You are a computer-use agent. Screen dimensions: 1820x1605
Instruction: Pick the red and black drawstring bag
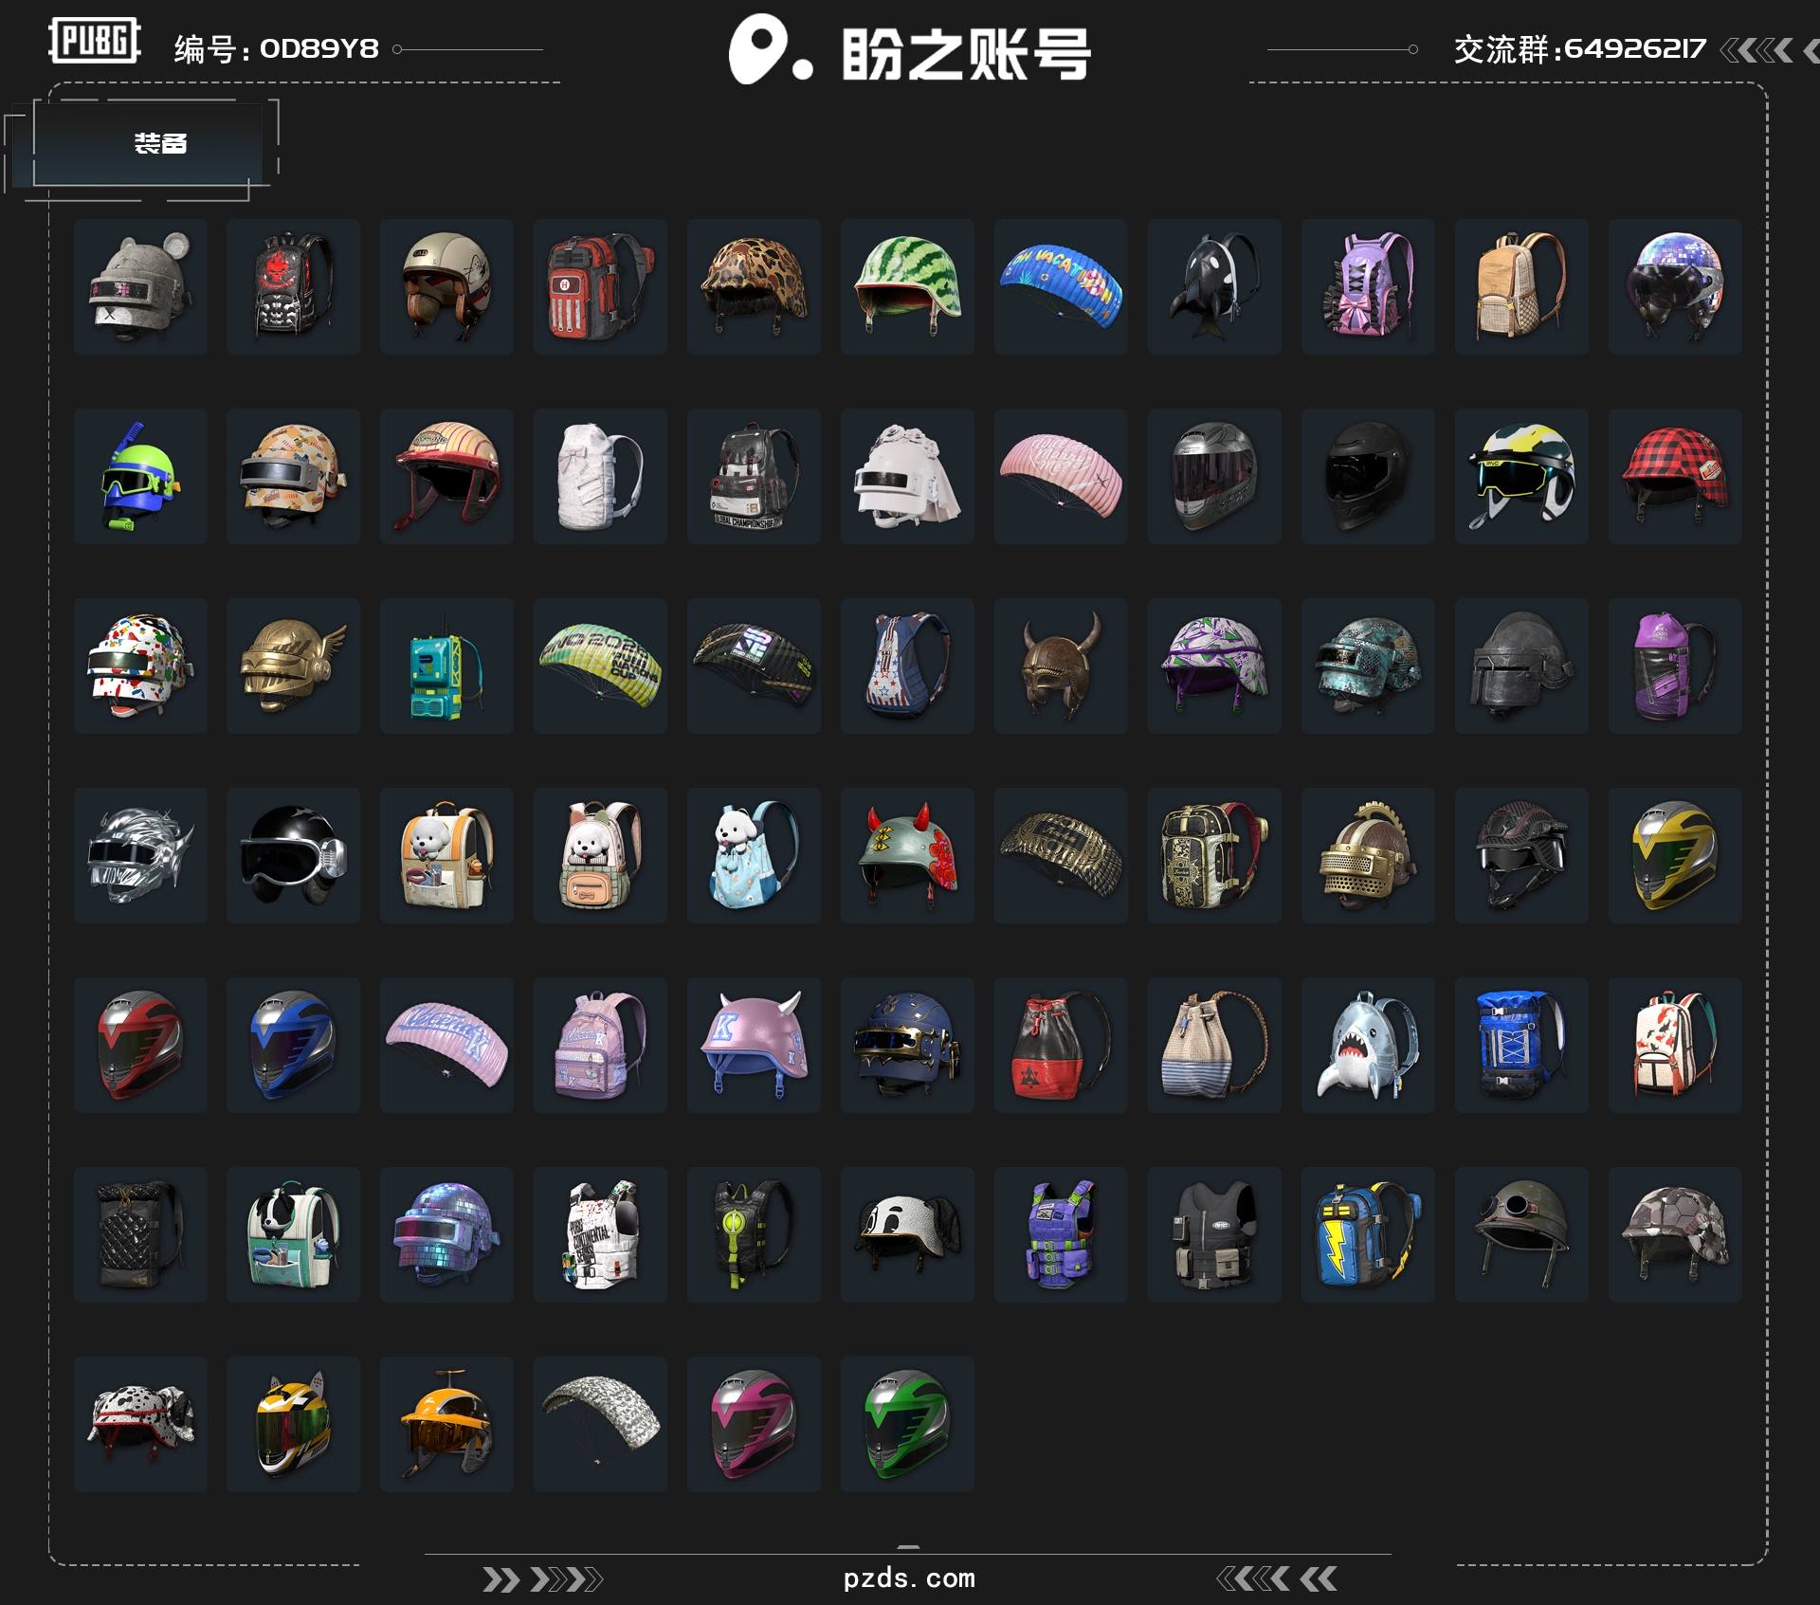pyautogui.click(x=1061, y=1045)
